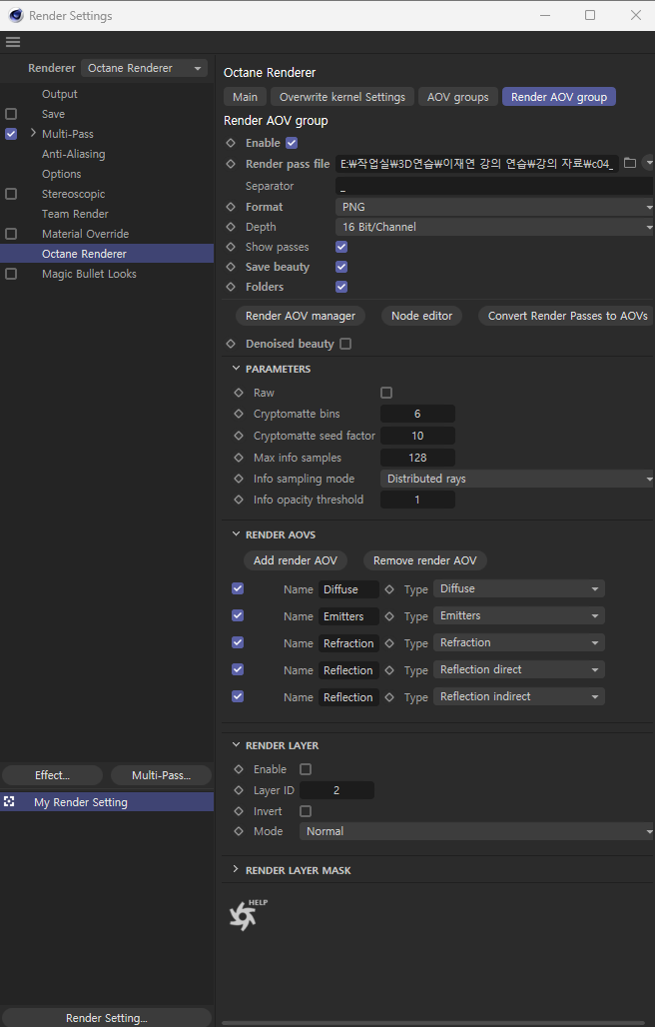Click the folder browse icon for render pass file
This screenshot has height=1027, width=655.
tap(630, 164)
